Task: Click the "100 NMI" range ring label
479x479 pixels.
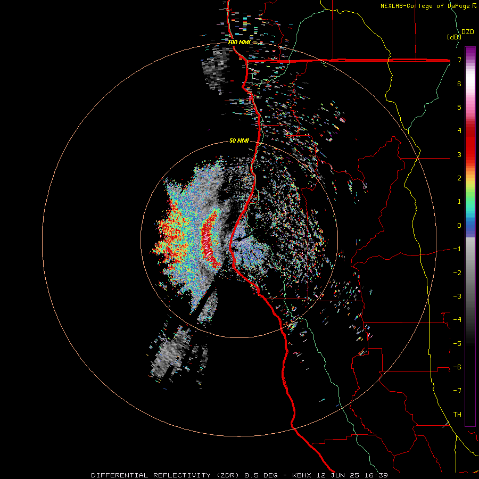Action: coord(239,42)
